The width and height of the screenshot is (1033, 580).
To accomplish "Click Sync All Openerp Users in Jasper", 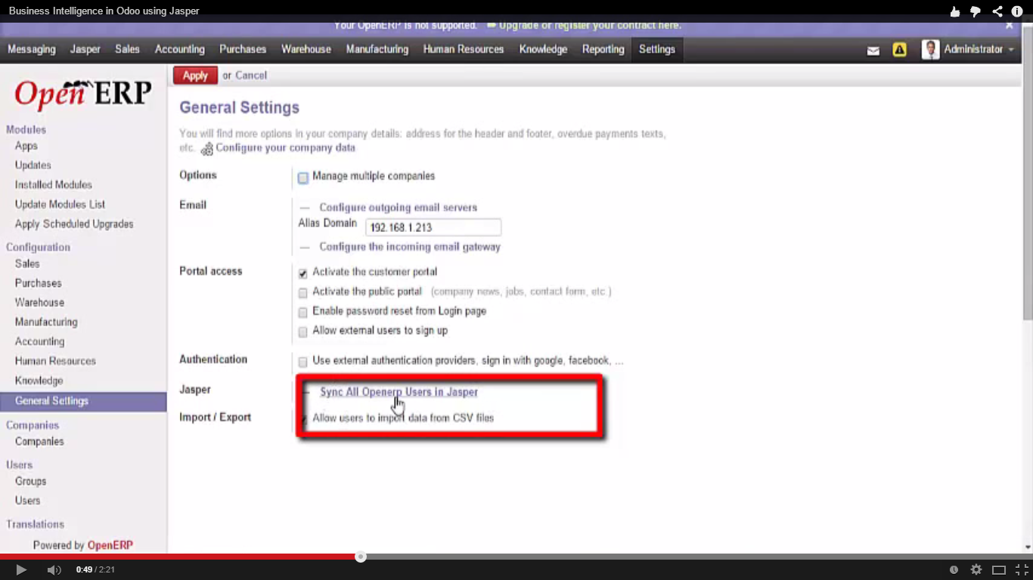I will tap(399, 392).
